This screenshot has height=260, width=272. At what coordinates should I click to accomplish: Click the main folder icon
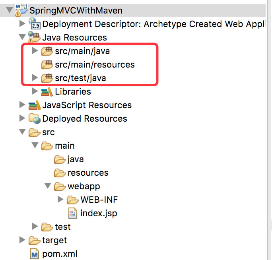tap(47, 146)
